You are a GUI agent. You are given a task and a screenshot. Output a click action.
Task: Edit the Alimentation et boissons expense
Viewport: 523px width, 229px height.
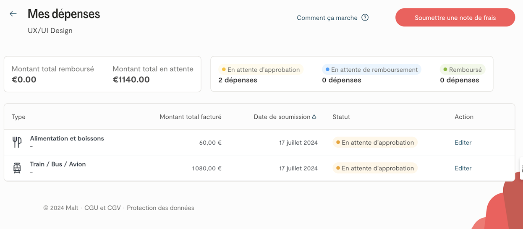point(463,143)
